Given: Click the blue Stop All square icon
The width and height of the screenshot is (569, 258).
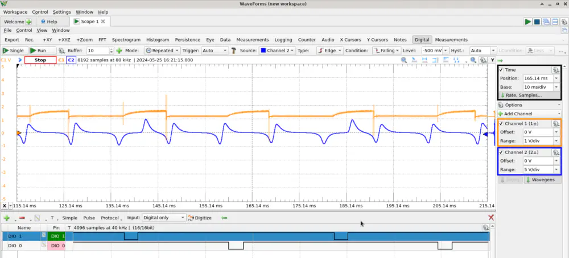Looking at the screenshot, I should click(537, 22).
